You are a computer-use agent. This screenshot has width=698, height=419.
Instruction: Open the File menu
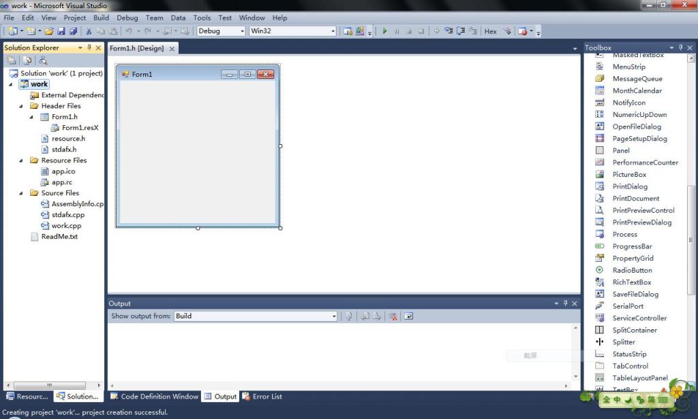point(9,18)
